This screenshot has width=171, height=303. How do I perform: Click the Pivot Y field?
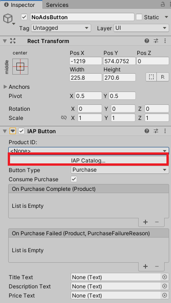(x=122, y=96)
